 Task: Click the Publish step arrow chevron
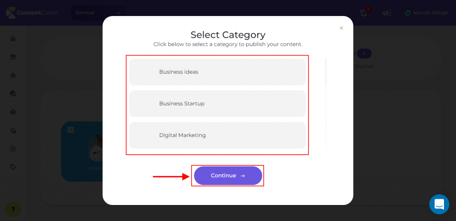click(x=364, y=54)
